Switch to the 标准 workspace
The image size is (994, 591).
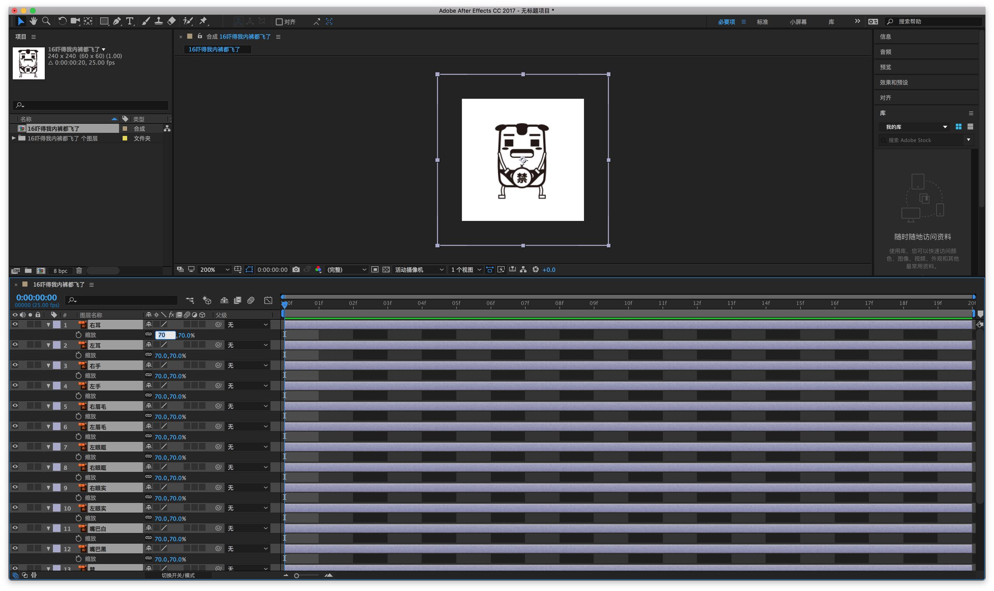[762, 22]
